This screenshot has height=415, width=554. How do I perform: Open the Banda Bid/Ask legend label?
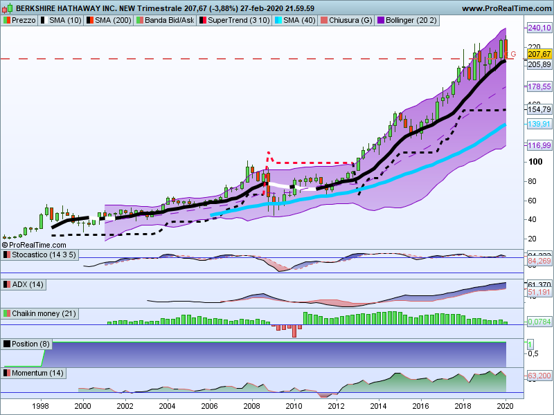point(169,21)
